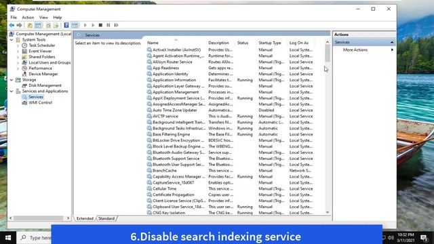
Task: Select the BranchCache service
Action: (x=164, y=171)
